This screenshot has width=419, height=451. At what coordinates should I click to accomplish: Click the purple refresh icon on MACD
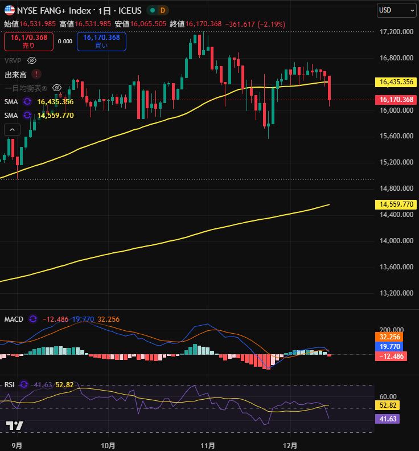coord(33,319)
